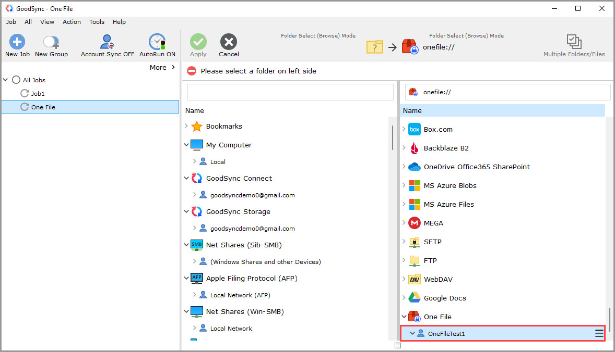Select the Google Docs label
Image resolution: width=615 pixels, height=352 pixels.
coord(445,298)
